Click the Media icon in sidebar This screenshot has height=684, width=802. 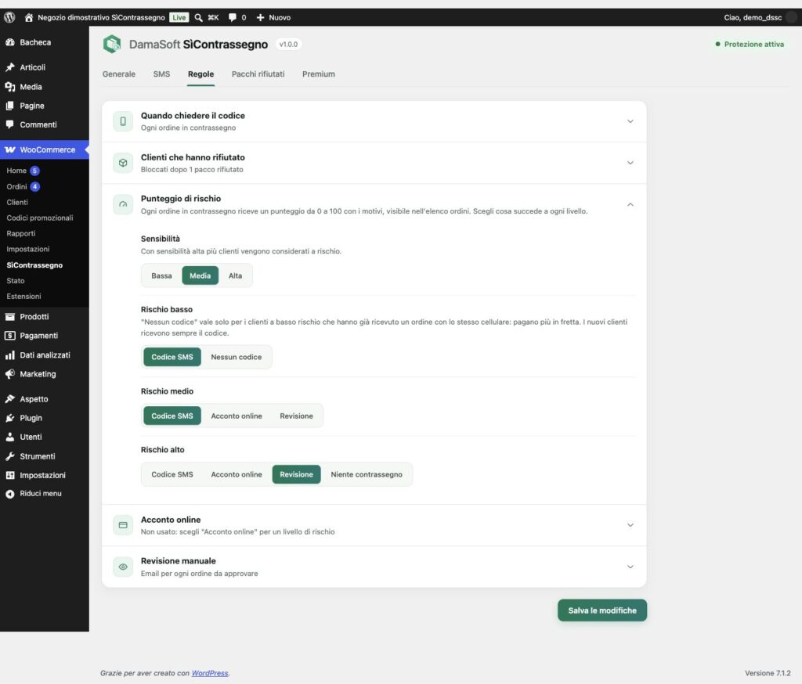click(9, 87)
